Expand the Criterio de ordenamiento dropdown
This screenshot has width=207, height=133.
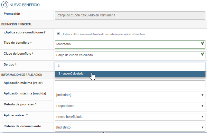pos(130,127)
